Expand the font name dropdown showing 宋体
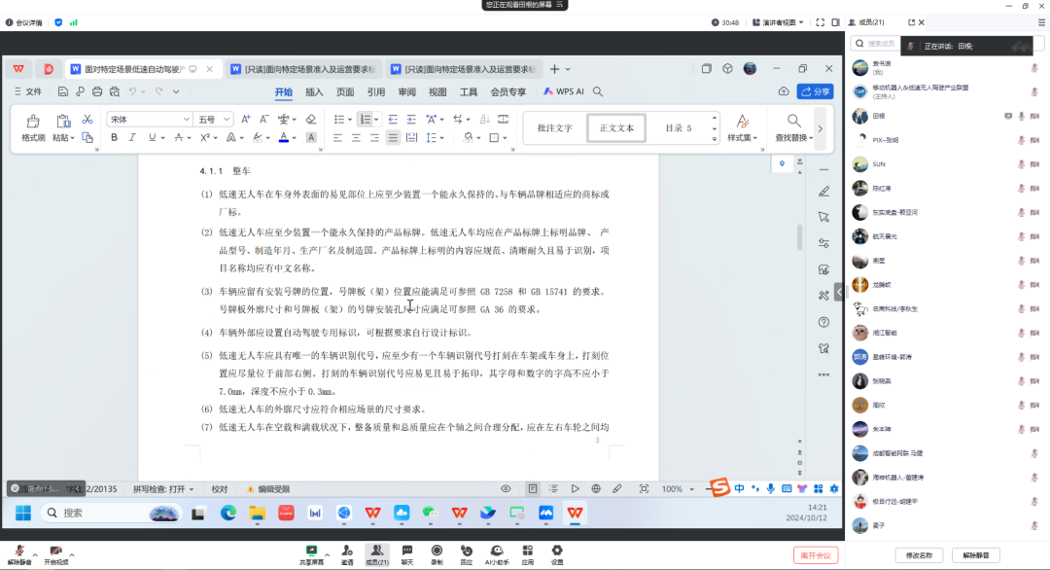This screenshot has height=570, width=1050. [186, 119]
